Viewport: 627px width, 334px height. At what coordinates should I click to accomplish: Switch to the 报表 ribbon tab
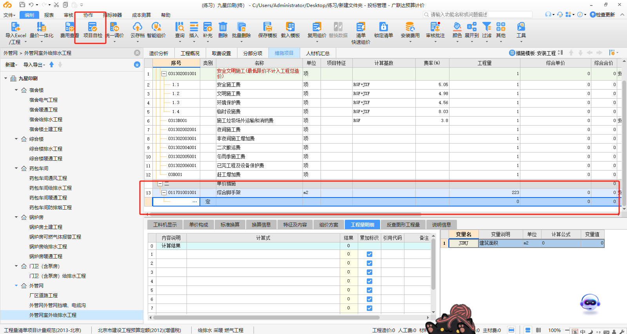click(49, 15)
